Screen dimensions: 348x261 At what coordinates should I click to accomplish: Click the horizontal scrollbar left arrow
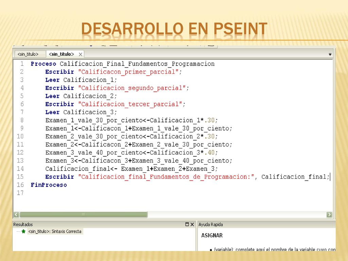point(16,215)
